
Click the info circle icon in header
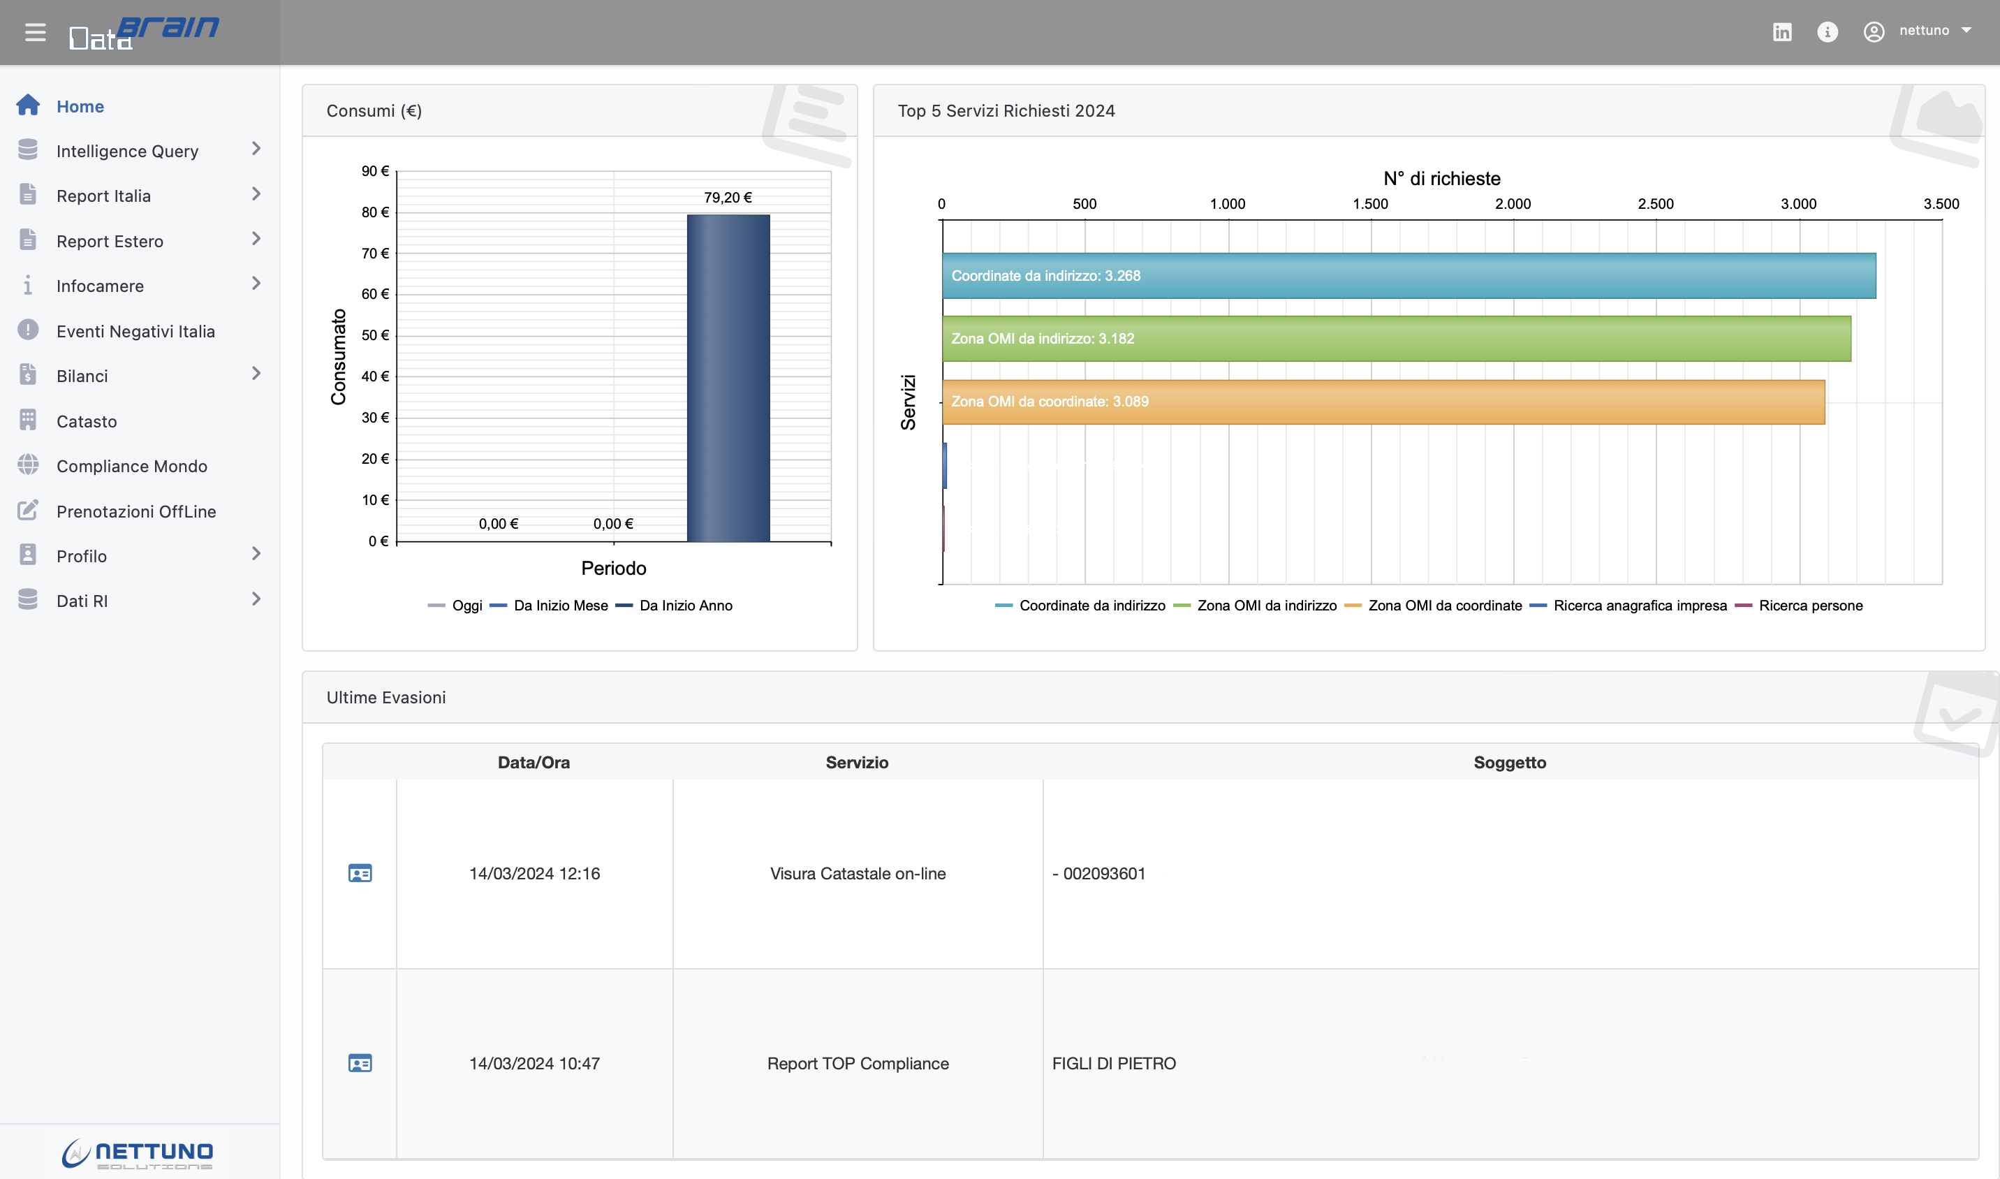point(1827,31)
